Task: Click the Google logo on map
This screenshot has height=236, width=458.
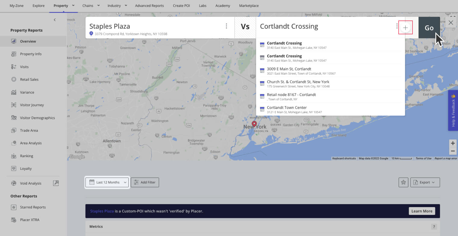Action: [x=77, y=157]
